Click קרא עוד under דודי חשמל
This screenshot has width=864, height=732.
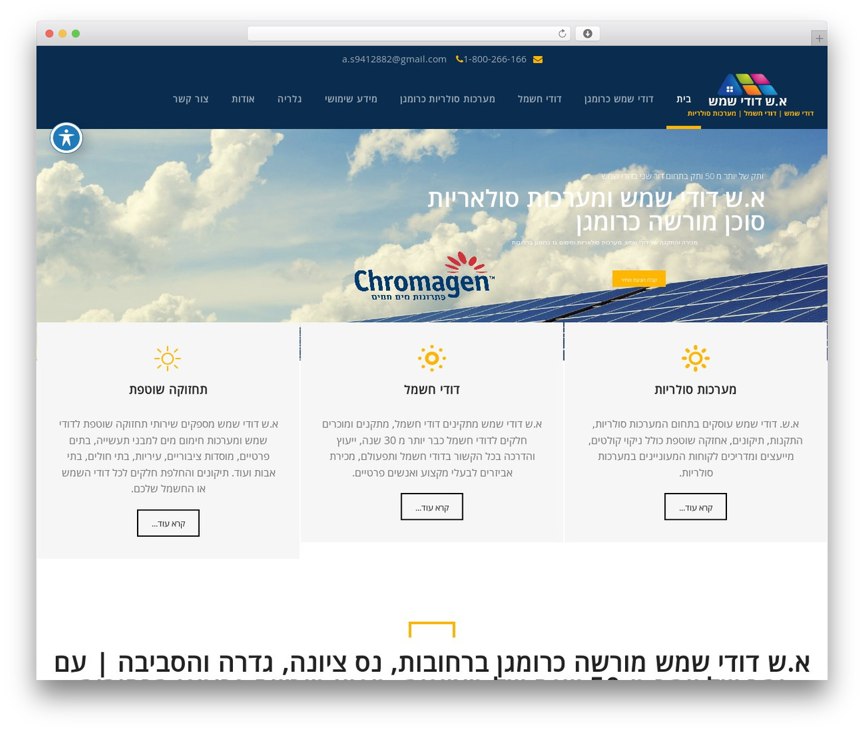[x=432, y=507]
